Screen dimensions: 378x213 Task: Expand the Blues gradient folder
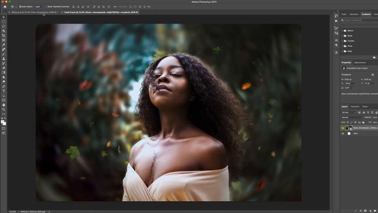[x=343, y=35]
